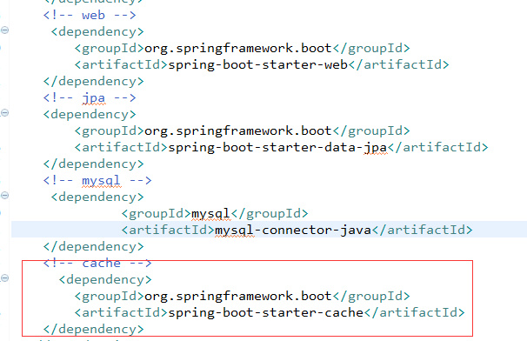This screenshot has width=527, height=341.
Task: Place cursor on 'spring-boot-starter-web' artifactId text
Action: point(257,64)
